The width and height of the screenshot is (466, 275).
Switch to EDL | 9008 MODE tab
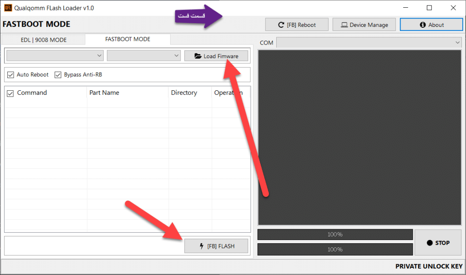(x=43, y=40)
